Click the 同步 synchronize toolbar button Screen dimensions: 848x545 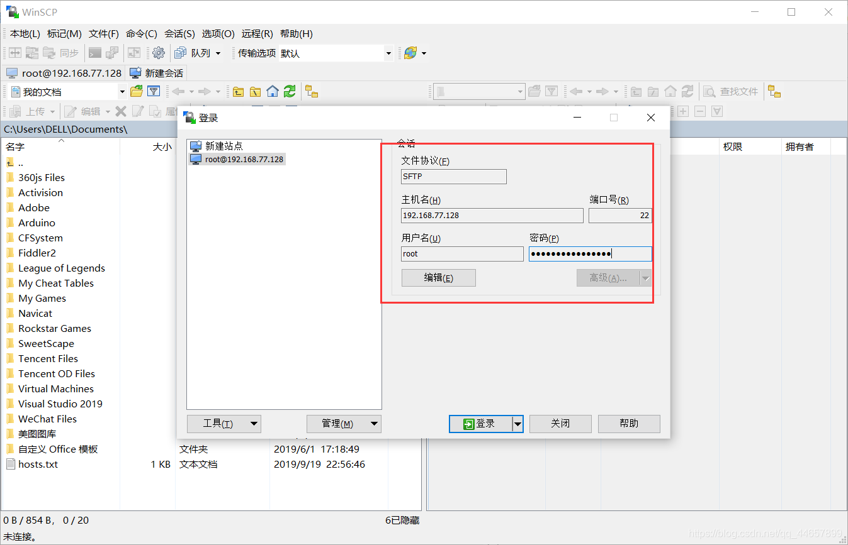point(62,53)
